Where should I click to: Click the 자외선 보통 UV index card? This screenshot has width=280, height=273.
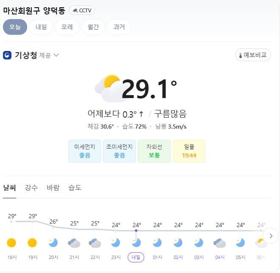[154, 151]
